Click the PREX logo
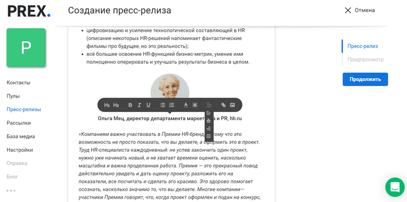The width and height of the screenshot is (407, 202). [29, 11]
